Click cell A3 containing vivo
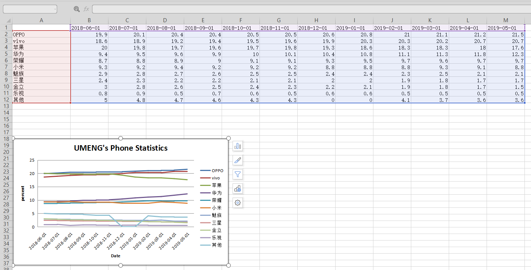 (41, 41)
